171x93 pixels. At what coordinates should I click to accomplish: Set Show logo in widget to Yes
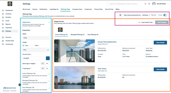pyautogui.click(x=47, y=63)
